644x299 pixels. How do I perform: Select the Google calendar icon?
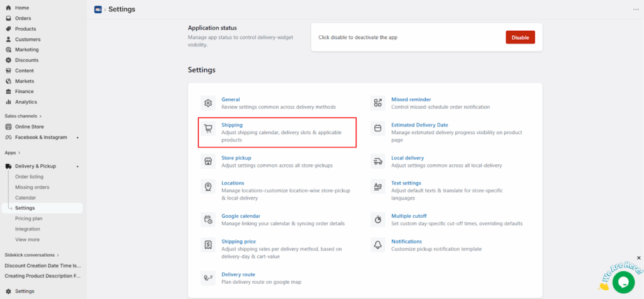208,219
